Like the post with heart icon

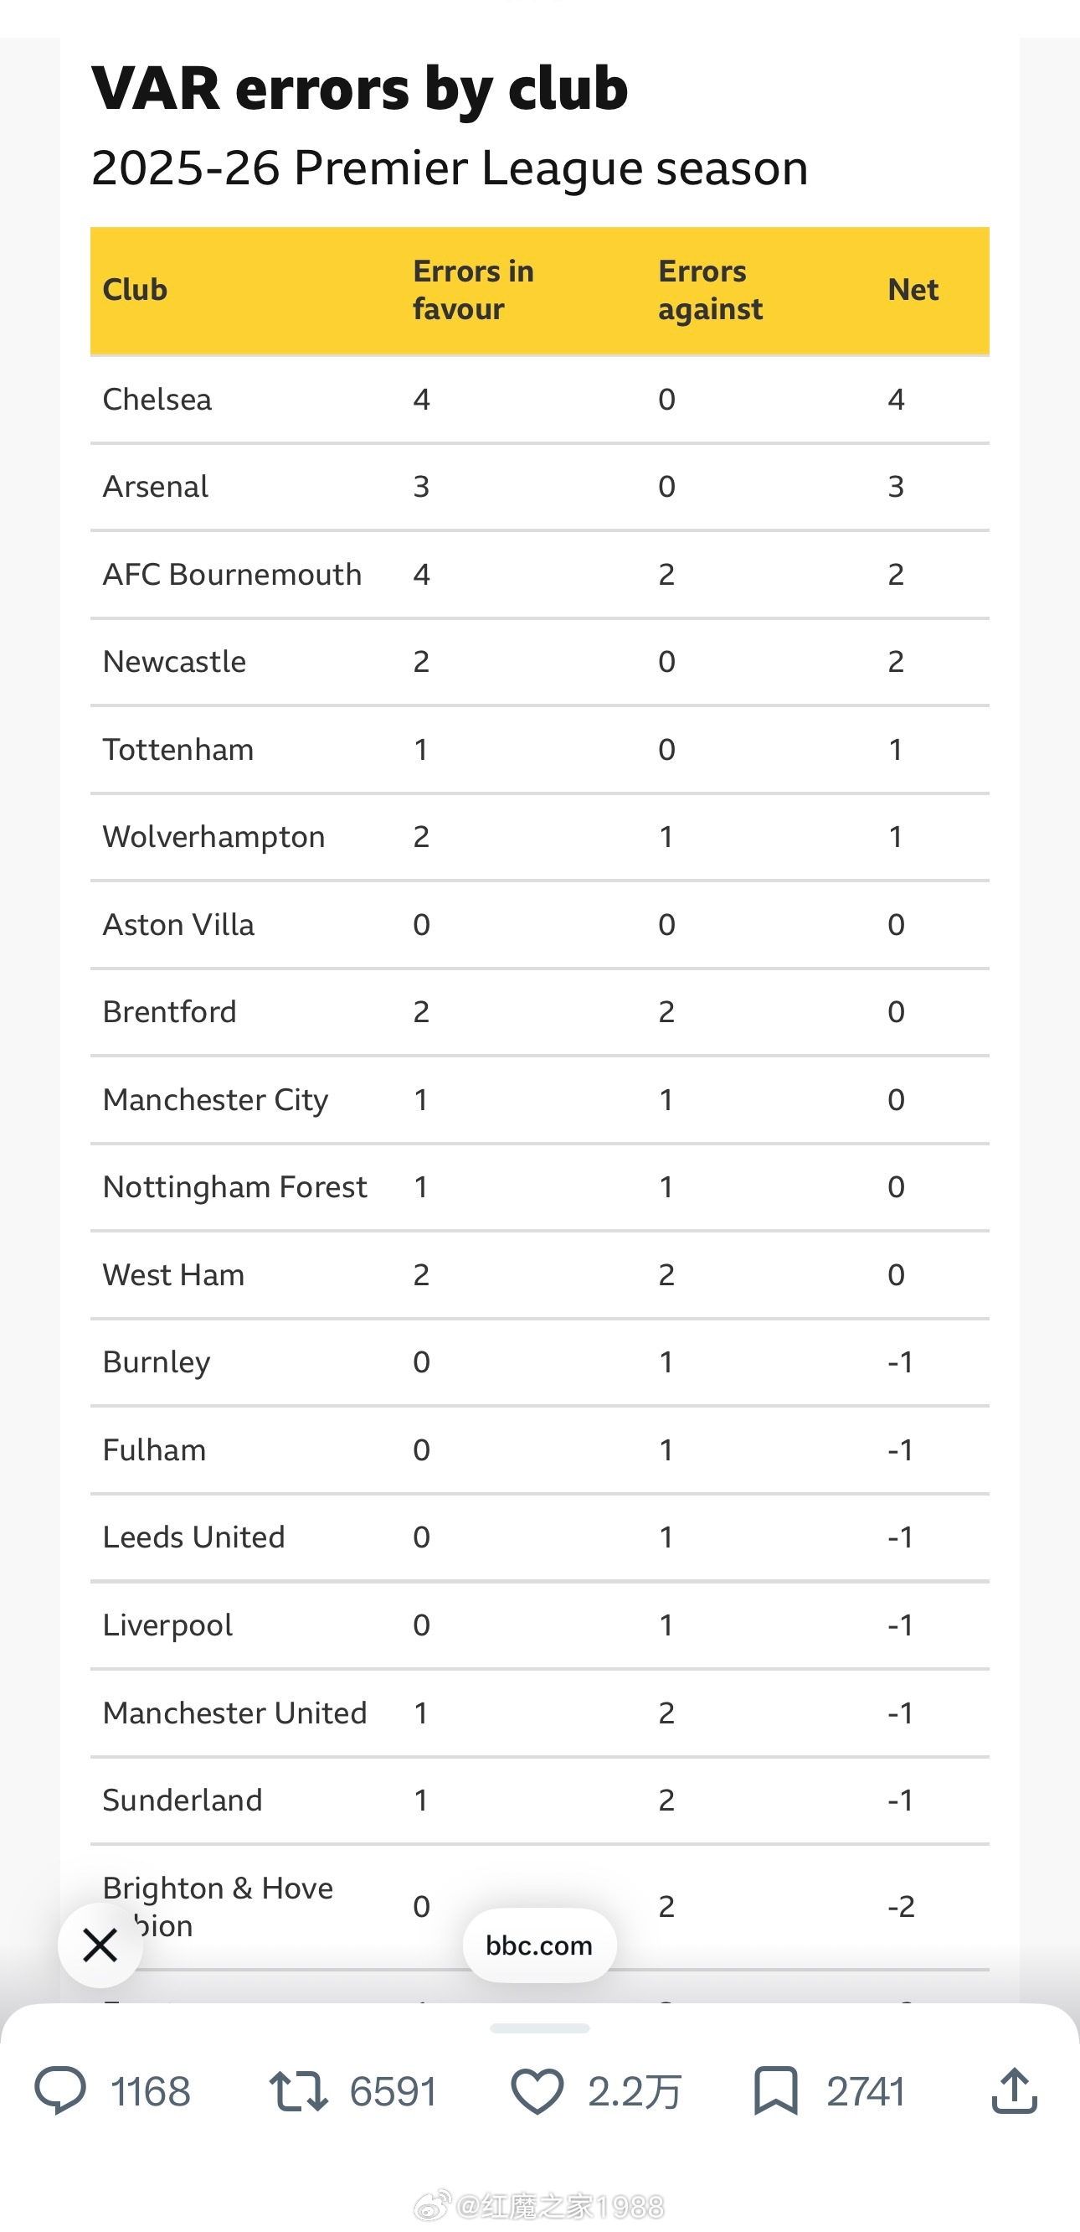click(x=537, y=2090)
